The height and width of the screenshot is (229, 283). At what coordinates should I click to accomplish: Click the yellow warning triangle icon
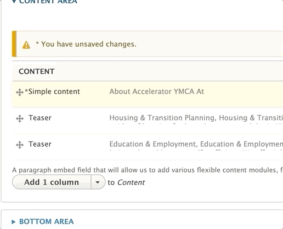pyautogui.click(x=26, y=45)
